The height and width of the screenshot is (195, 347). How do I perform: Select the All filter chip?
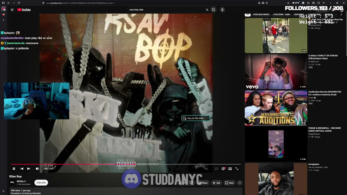click(247, 14)
